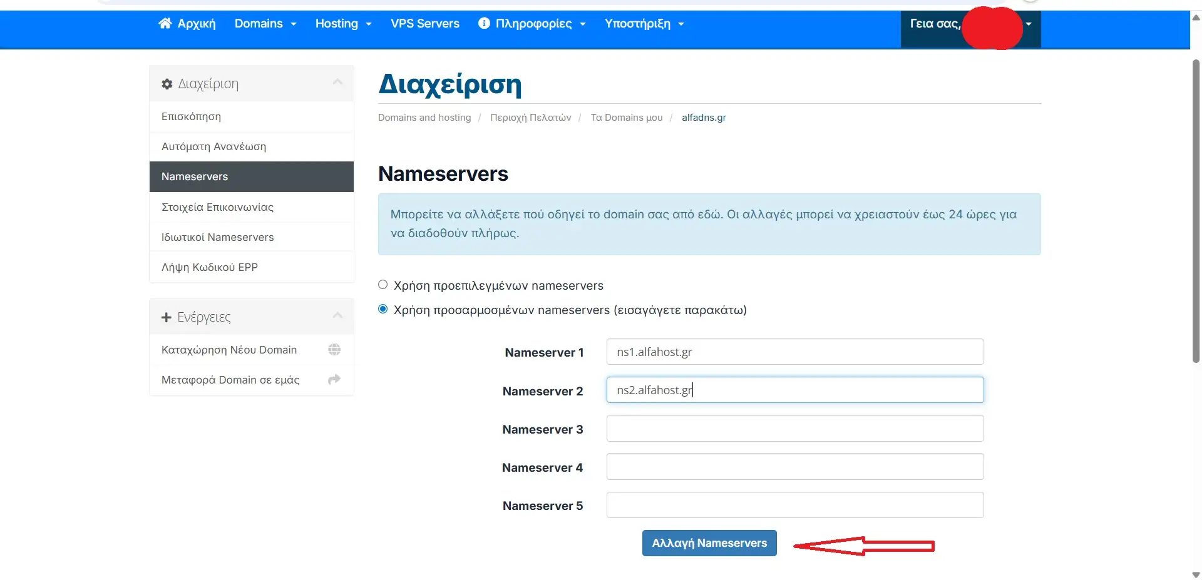This screenshot has height=580, width=1202.
Task: Click the globe icon beside Καταχώρηση Νέου Domain
Action: click(334, 350)
